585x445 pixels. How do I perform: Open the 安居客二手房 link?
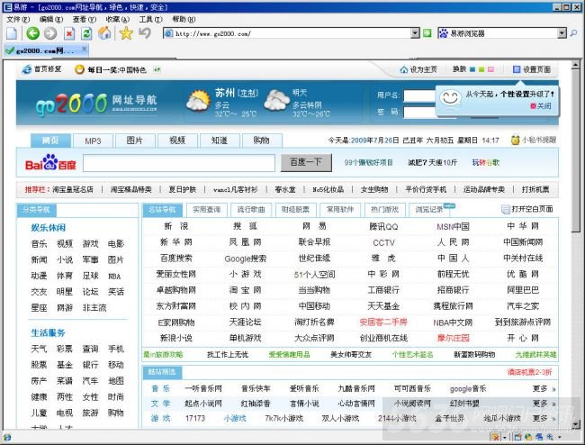[x=383, y=322]
